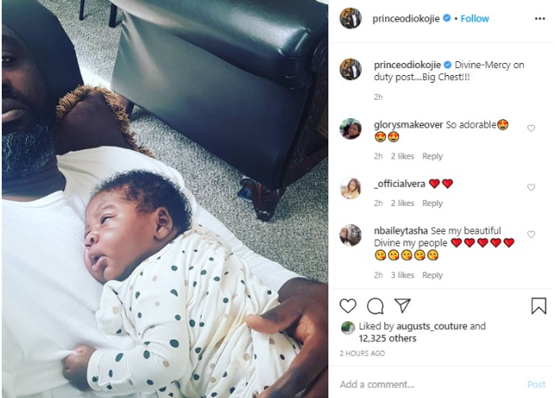Like the _officialvera comment
This screenshot has width=555, height=398.
(531, 188)
